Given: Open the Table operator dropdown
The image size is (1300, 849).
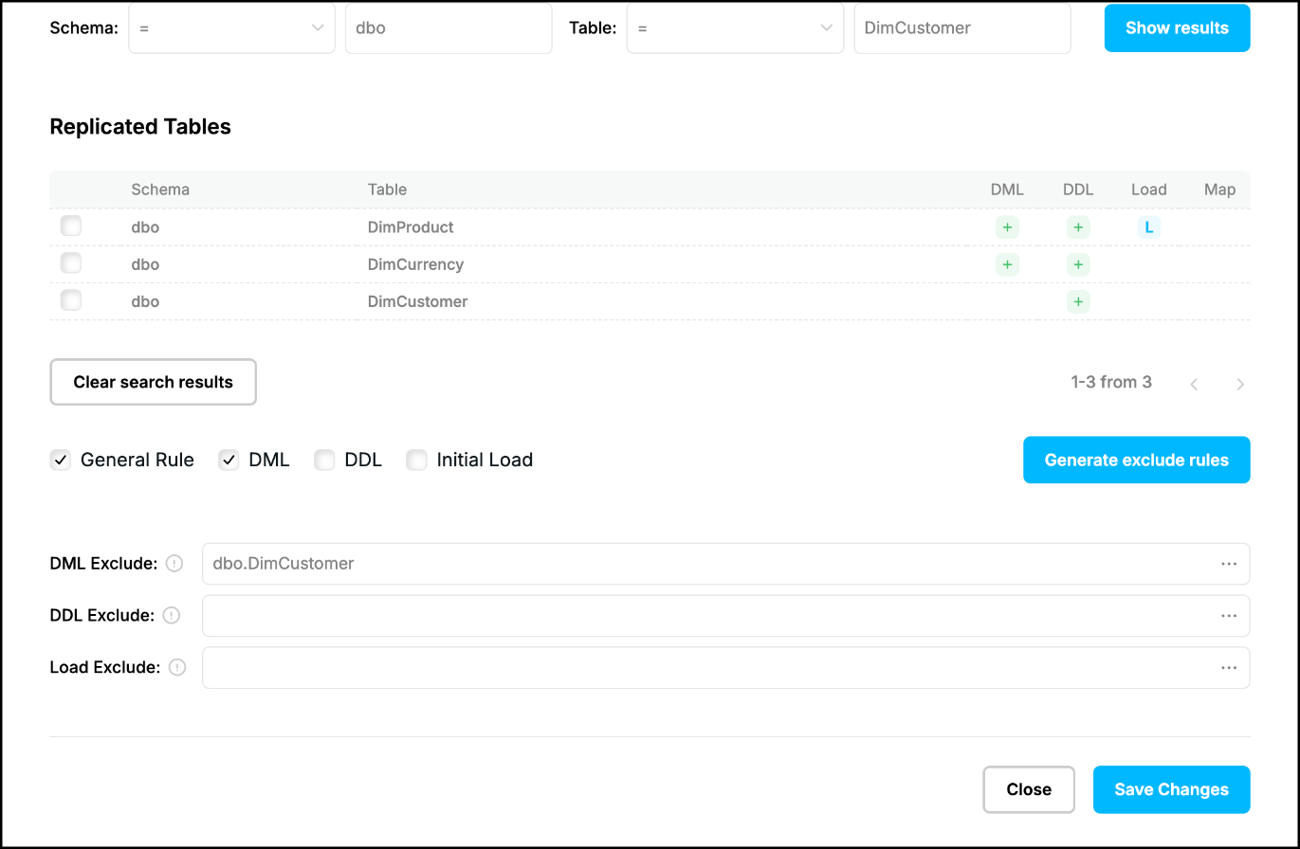Looking at the screenshot, I should [735, 28].
